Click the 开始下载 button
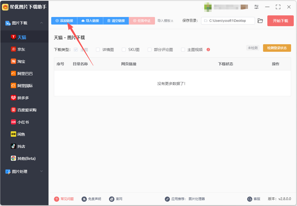The image size is (297, 206). click(x=280, y=21)
